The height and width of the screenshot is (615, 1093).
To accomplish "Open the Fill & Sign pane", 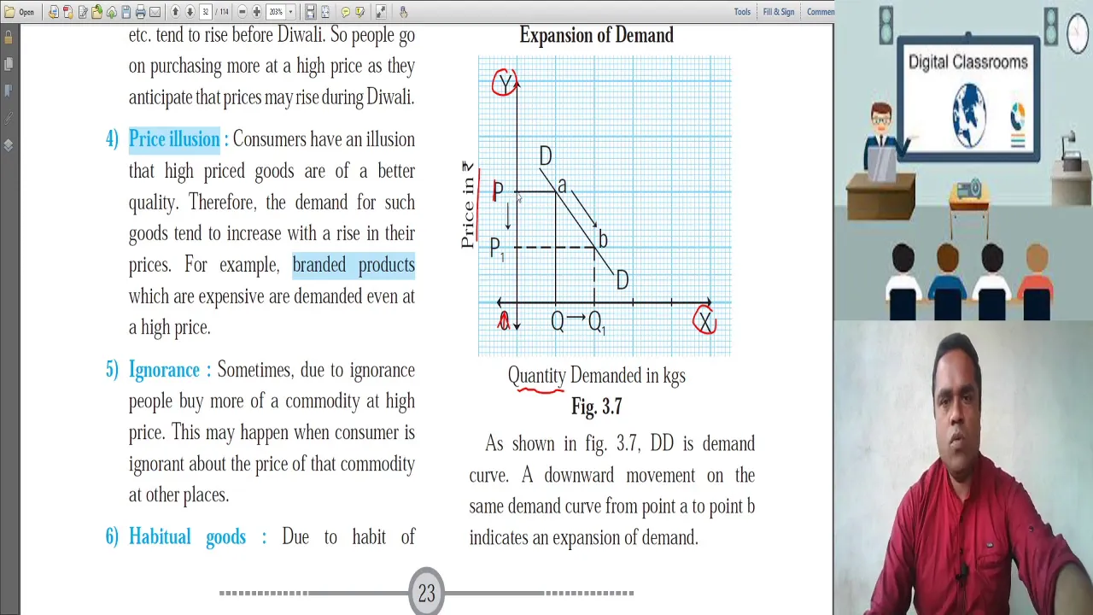I will [x=778, y=12].
